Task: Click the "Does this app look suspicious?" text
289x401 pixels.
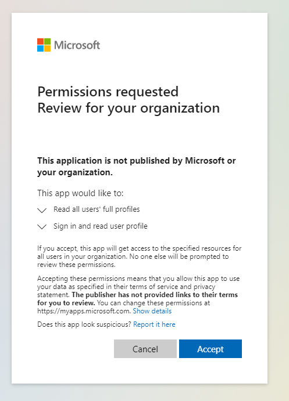Action: [x=84, y=324]
